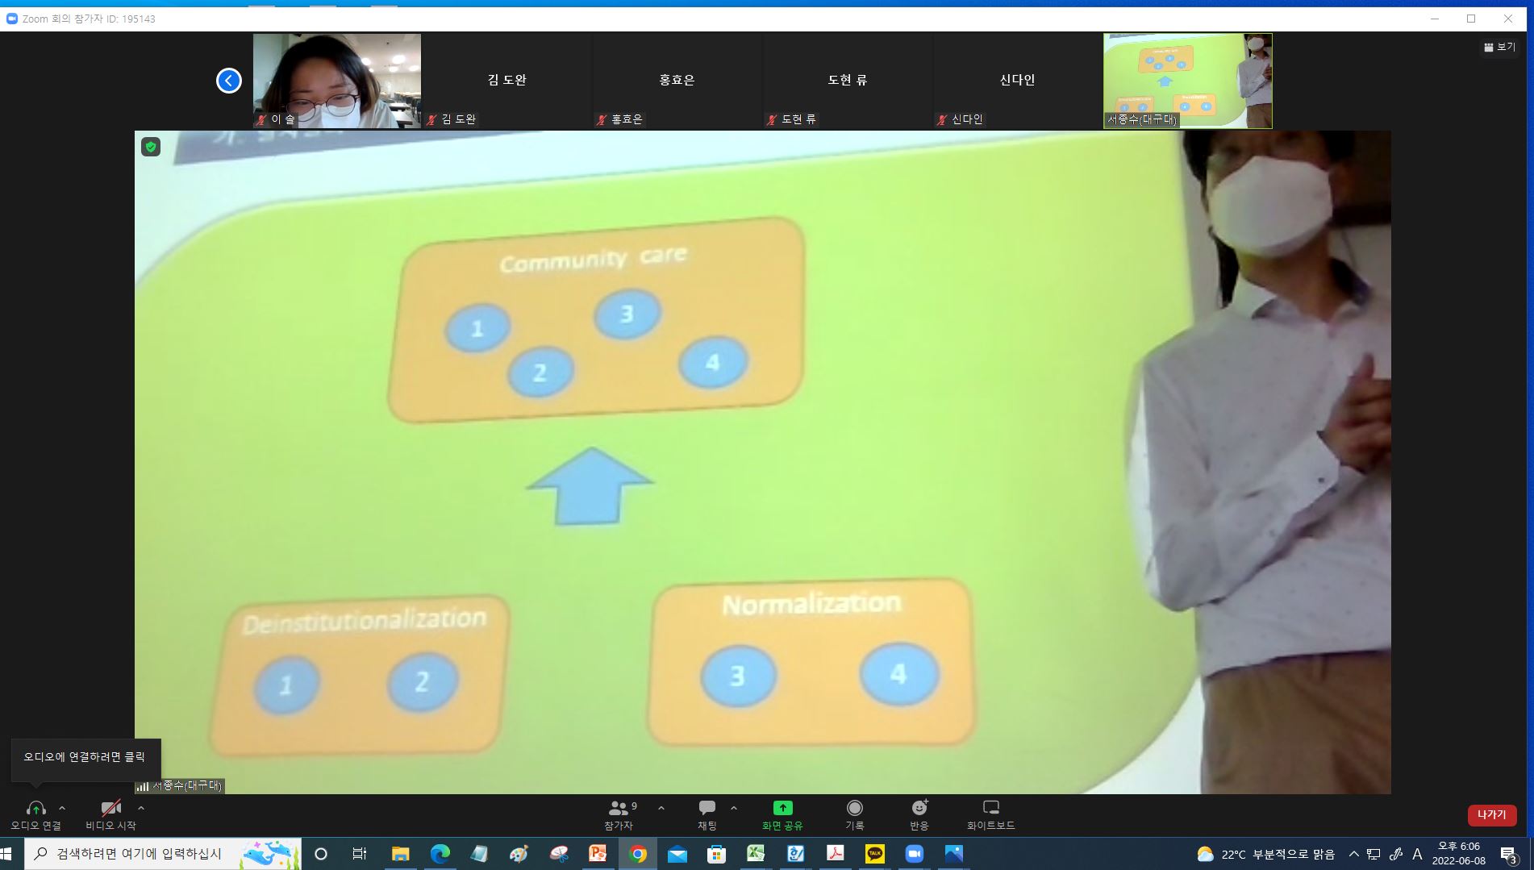Expand participants options chevron
This screenshot has width=1534, height=870.
[661, 808]
